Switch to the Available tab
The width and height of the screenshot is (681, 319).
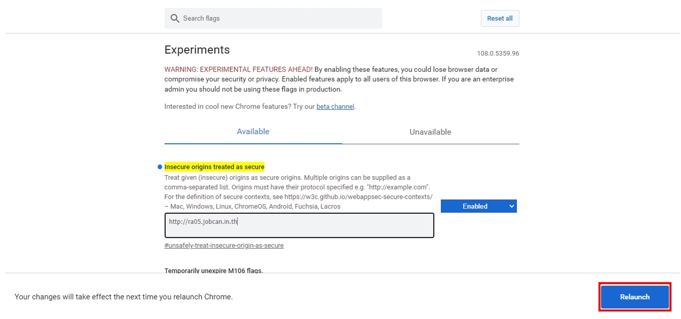click(253, 131)
